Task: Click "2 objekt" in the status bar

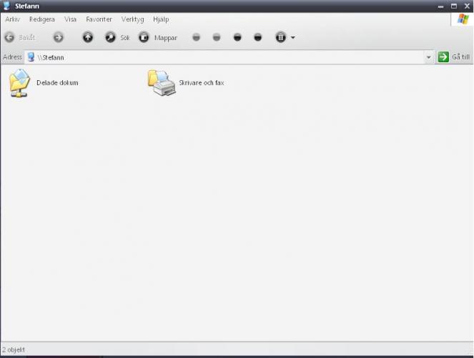Action: click(x=14, y=350)
